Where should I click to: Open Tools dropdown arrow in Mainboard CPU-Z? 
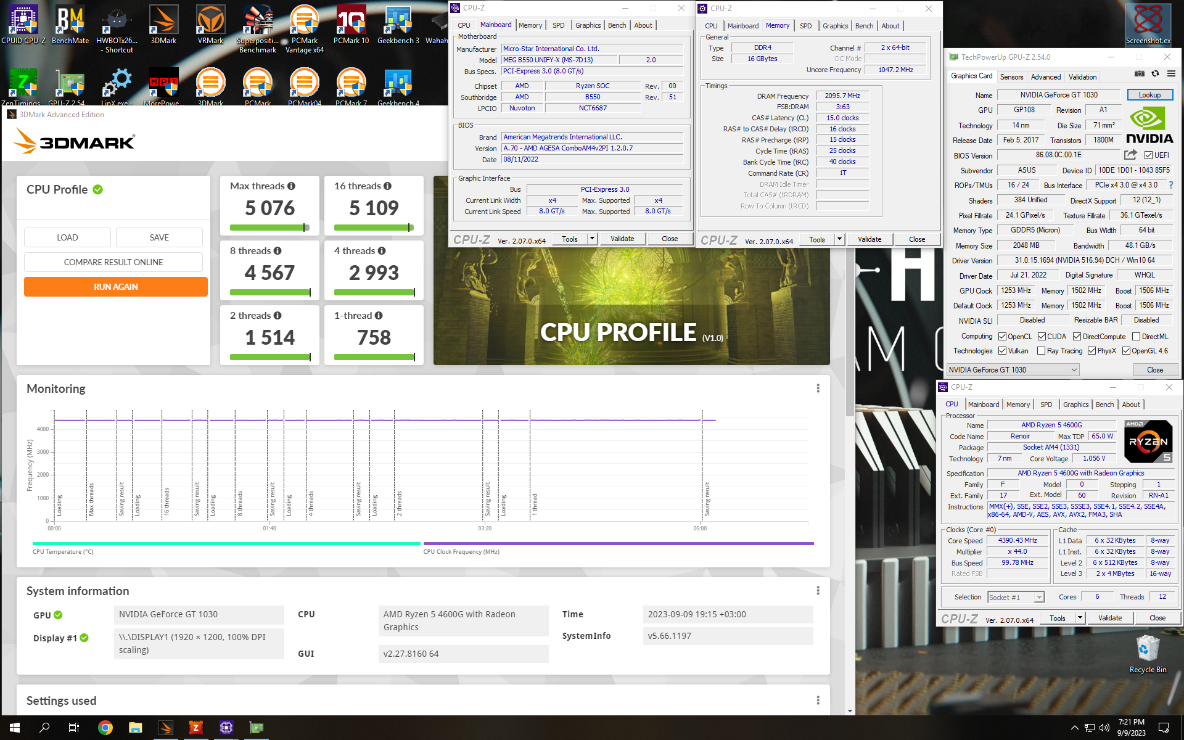tap(592, 239)
